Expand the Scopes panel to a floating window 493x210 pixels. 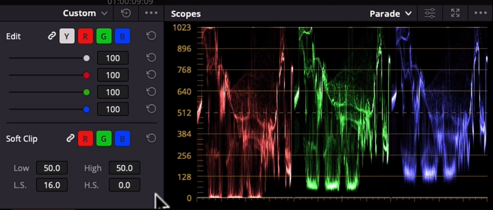pos(455,13)
